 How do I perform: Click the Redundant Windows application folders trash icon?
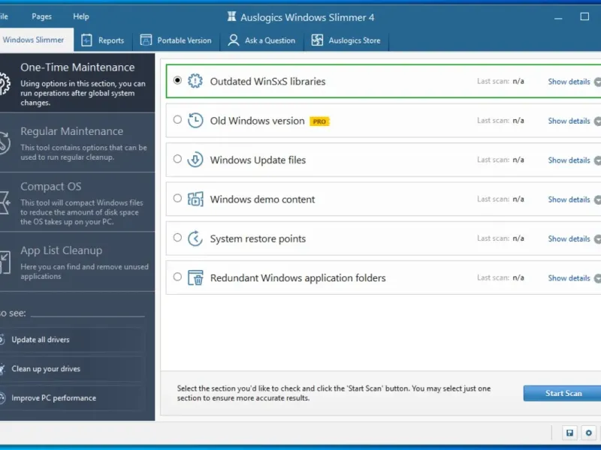tap(195, 278)
